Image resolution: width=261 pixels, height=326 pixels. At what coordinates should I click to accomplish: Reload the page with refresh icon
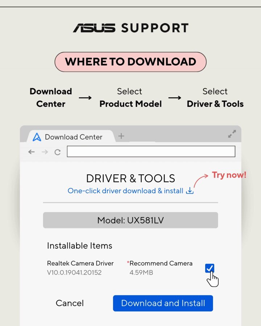point(57,152)
